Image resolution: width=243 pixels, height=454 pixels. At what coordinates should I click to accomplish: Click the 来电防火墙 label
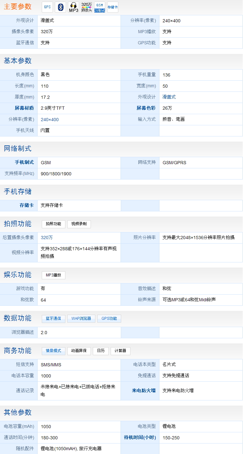tap(144, 390)
